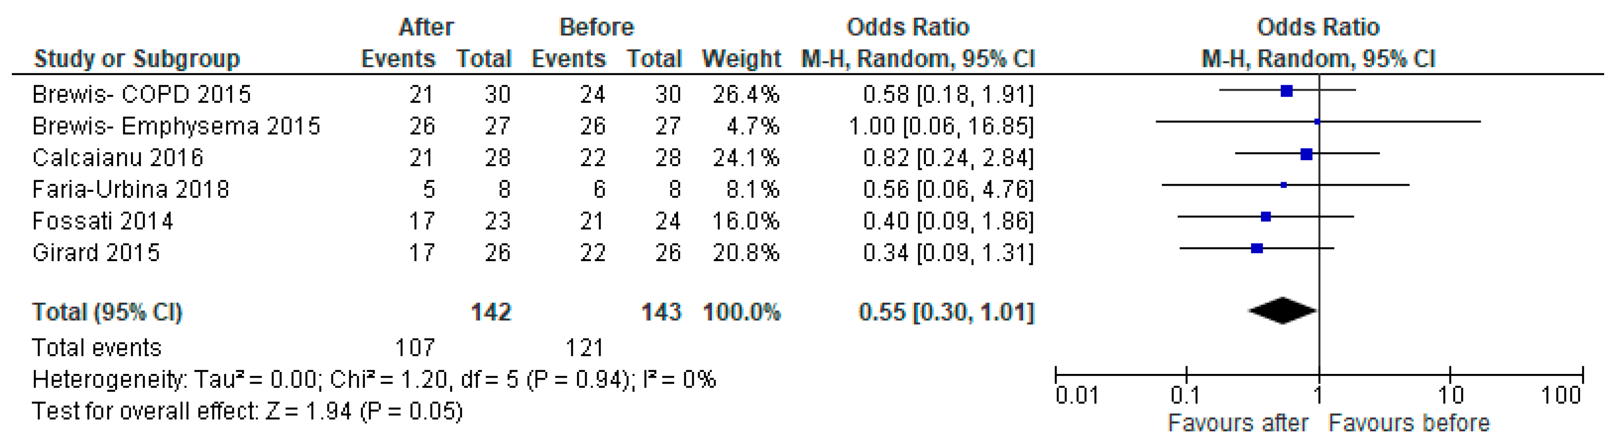
Task: Click the Total (95% CI) summary label
Action: click(107, 312)
